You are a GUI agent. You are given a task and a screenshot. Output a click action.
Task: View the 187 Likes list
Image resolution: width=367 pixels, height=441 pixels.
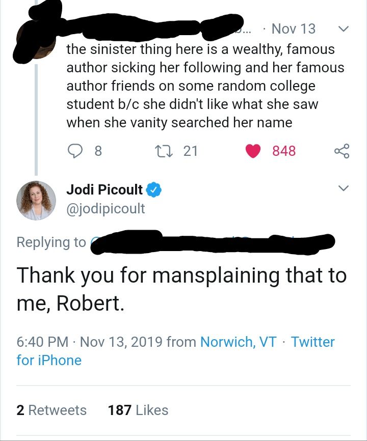point(139,410)
